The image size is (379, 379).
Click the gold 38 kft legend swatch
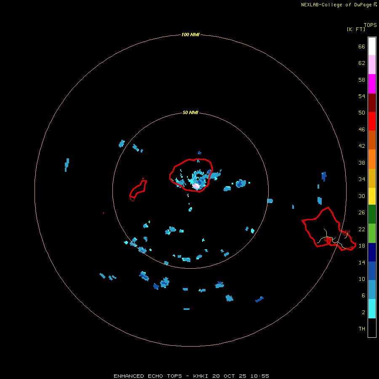click(372, 178)
